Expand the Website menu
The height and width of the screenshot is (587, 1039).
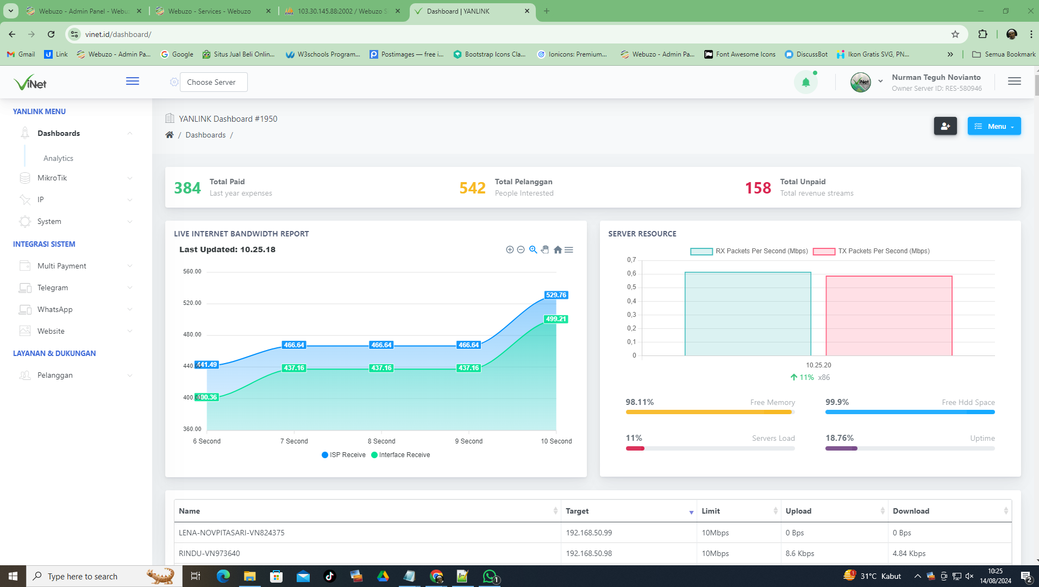76,331
